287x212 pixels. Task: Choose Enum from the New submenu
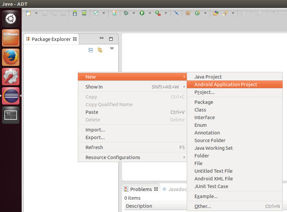click(235, 125)
